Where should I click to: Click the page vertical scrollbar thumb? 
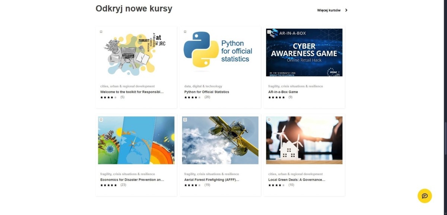tap(446, 138)
